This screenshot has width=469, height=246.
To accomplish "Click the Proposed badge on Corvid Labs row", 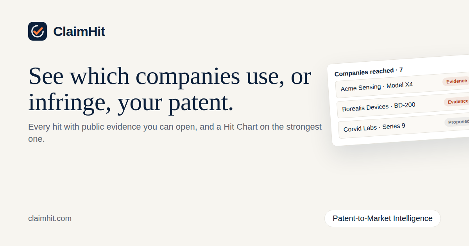I will click(x=457, y=122).
